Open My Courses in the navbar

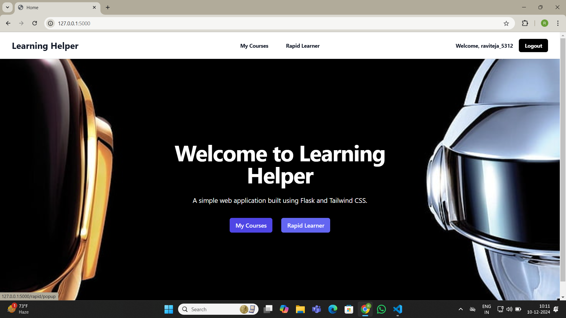(254, 46)
